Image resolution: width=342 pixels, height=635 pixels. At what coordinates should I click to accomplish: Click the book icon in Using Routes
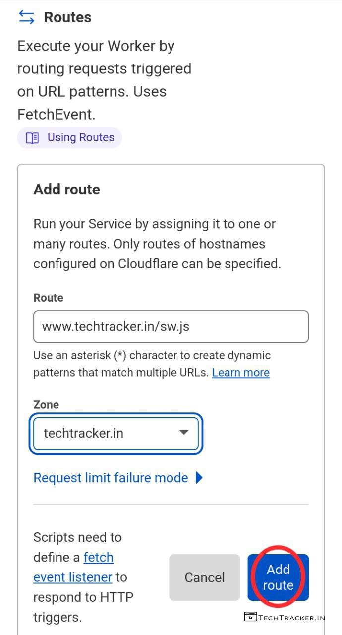pyautogui.click(x=32, y=138)
